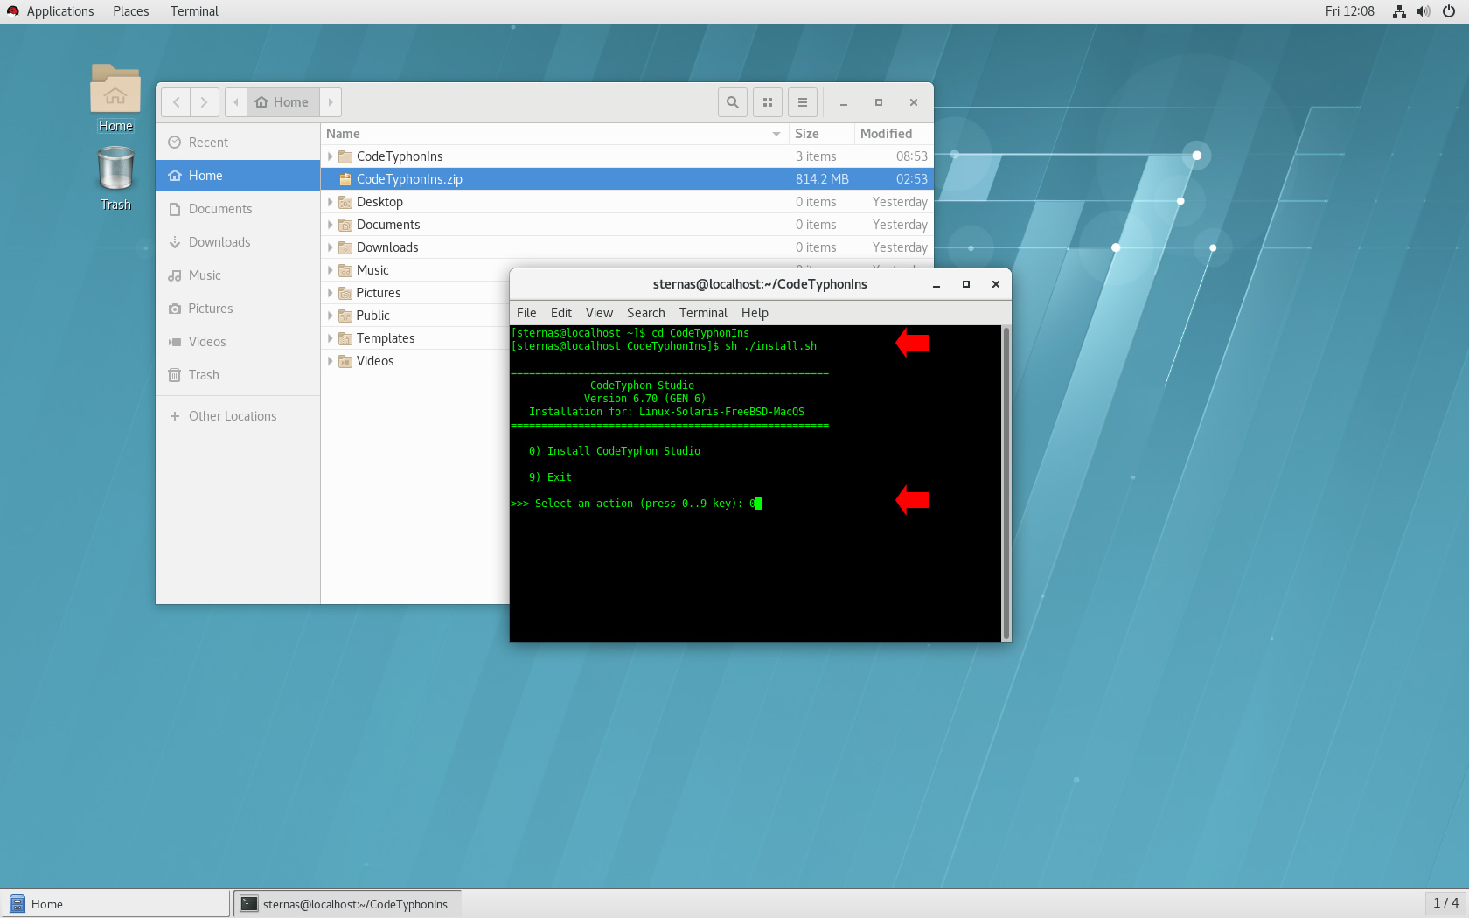
Task: Expand the Downloads folder row
Action: 330,247
